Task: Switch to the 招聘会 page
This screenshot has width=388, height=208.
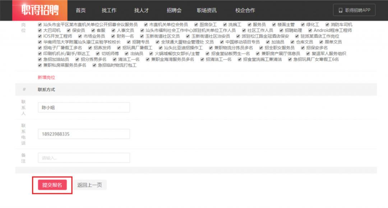Action: pos(174,10)
